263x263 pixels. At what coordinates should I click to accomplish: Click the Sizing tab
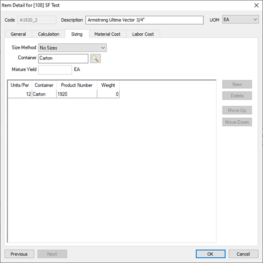[x=77, y=34]
